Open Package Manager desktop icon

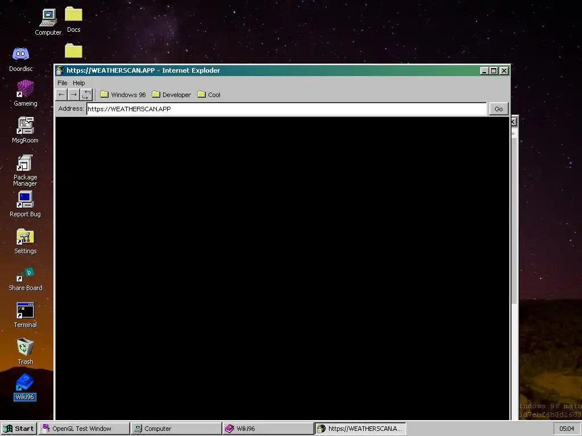(25, 170)
